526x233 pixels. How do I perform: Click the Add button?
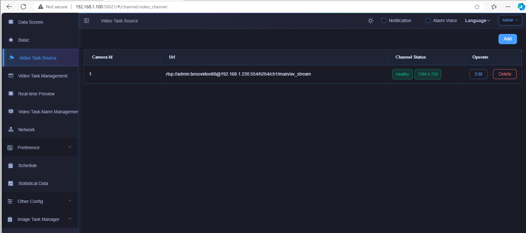(x=507, y=39)
